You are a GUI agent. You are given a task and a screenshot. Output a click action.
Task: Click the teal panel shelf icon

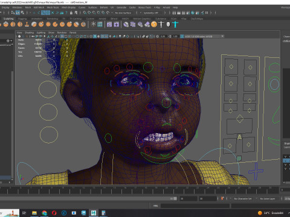(100, 25)
